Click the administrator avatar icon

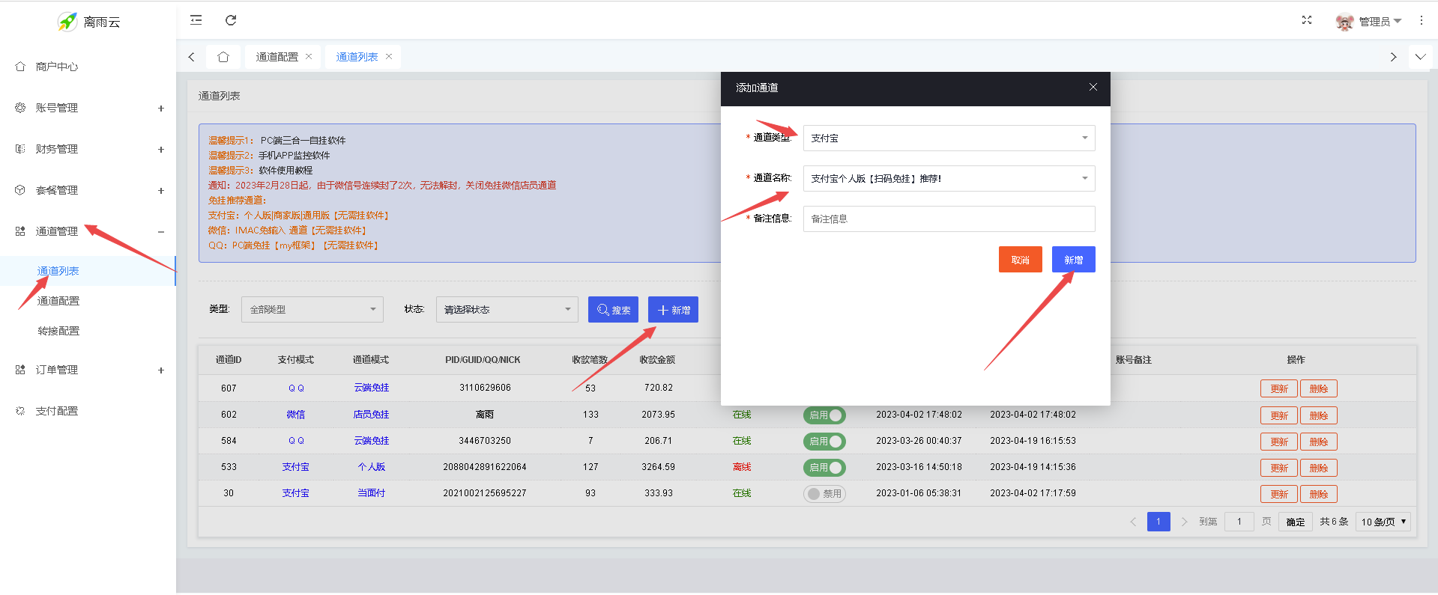tap(1344, 22)
